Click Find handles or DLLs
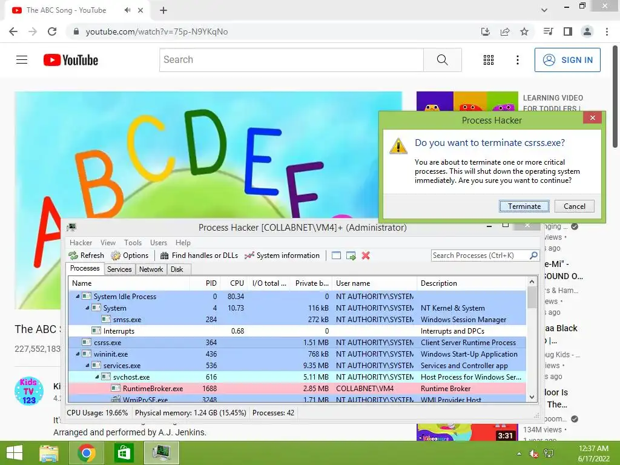The image size is (620, 465). pos(199,256)
